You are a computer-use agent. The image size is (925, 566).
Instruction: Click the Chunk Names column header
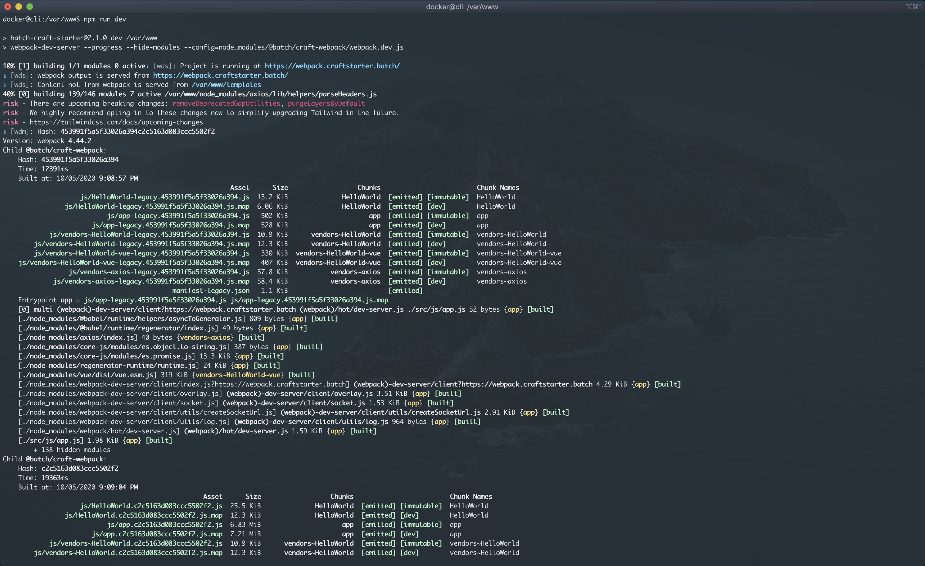(x=498, y=188)
